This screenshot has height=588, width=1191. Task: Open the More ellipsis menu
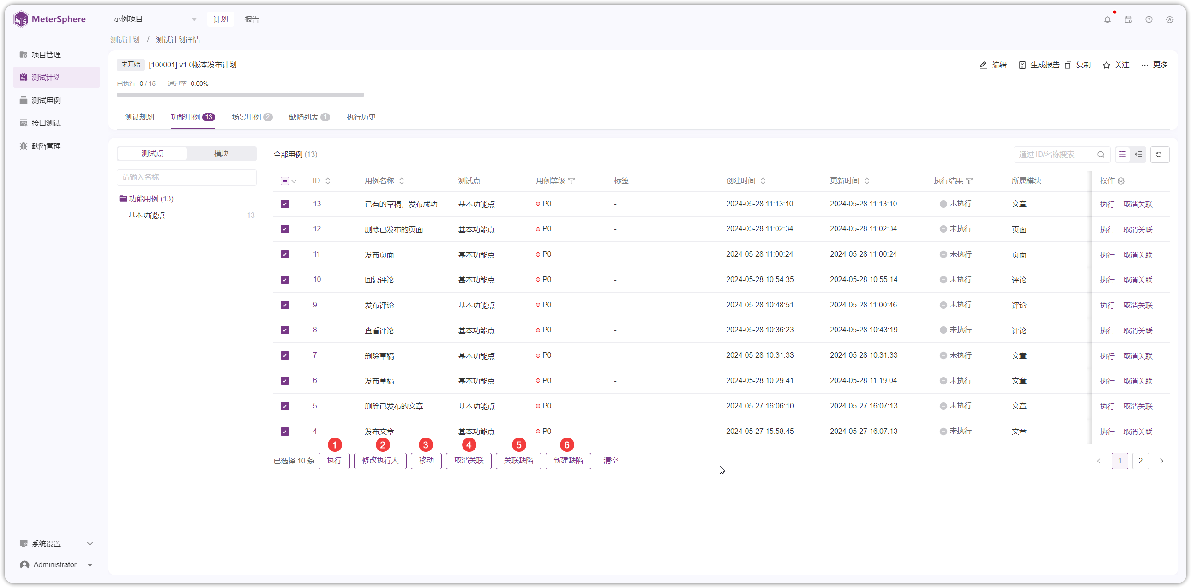pos(1144,65)
